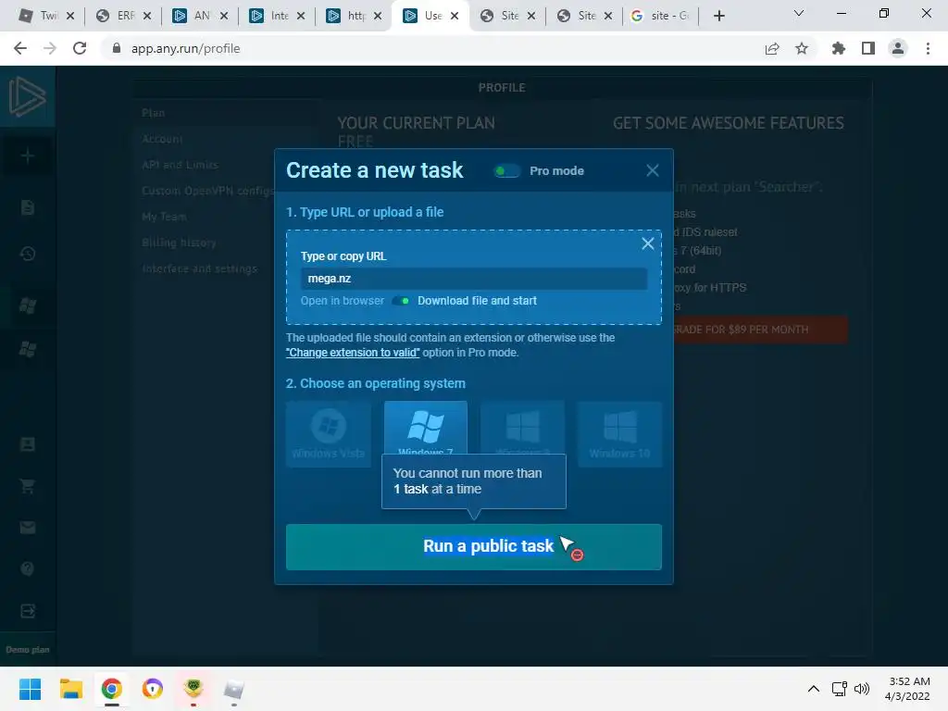Screen dimensions: 948x711
Task: Open Account in profile menu
Action: coord(162,139)
